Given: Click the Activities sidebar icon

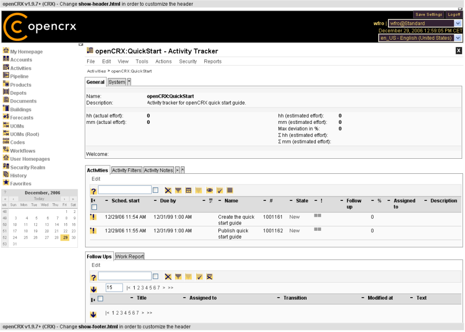Looking at the screenshot, I should point(6,67).
